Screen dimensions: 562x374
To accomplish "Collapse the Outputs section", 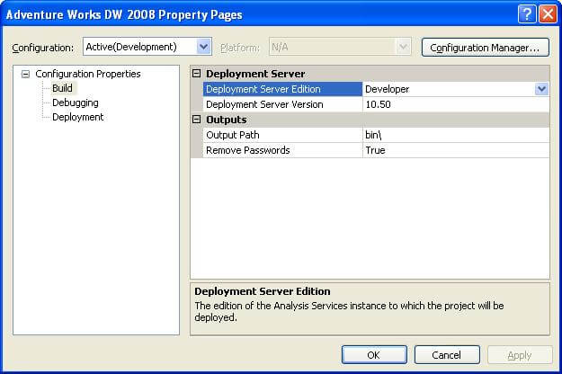I will coord(196,120).
